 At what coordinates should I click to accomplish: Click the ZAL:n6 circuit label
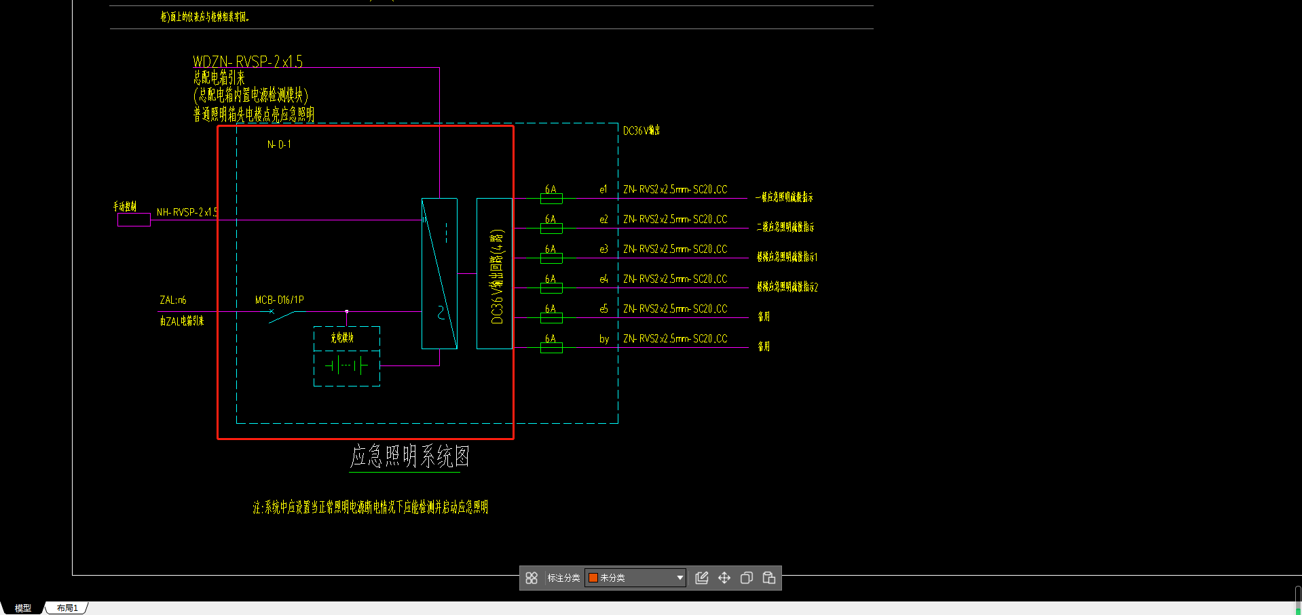173,300
